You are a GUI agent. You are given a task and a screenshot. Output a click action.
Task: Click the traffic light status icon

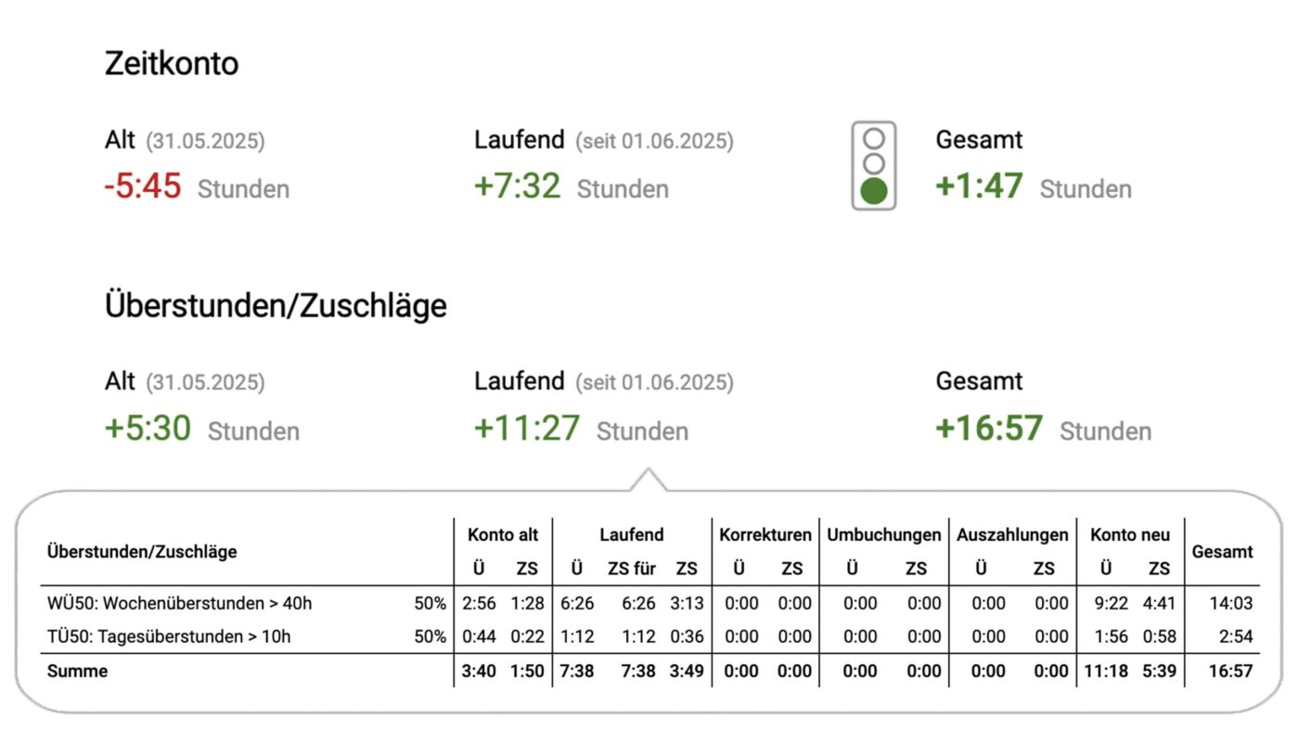pos(874,166)
